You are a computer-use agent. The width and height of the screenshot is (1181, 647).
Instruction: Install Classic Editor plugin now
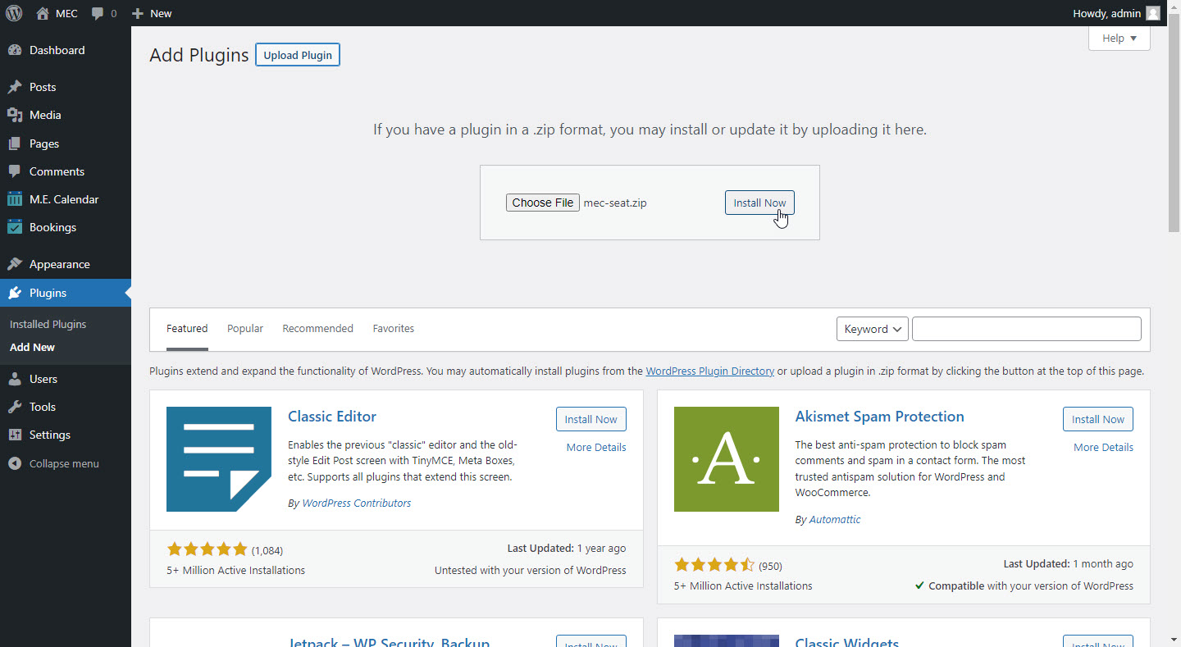(x=591, y=419)
